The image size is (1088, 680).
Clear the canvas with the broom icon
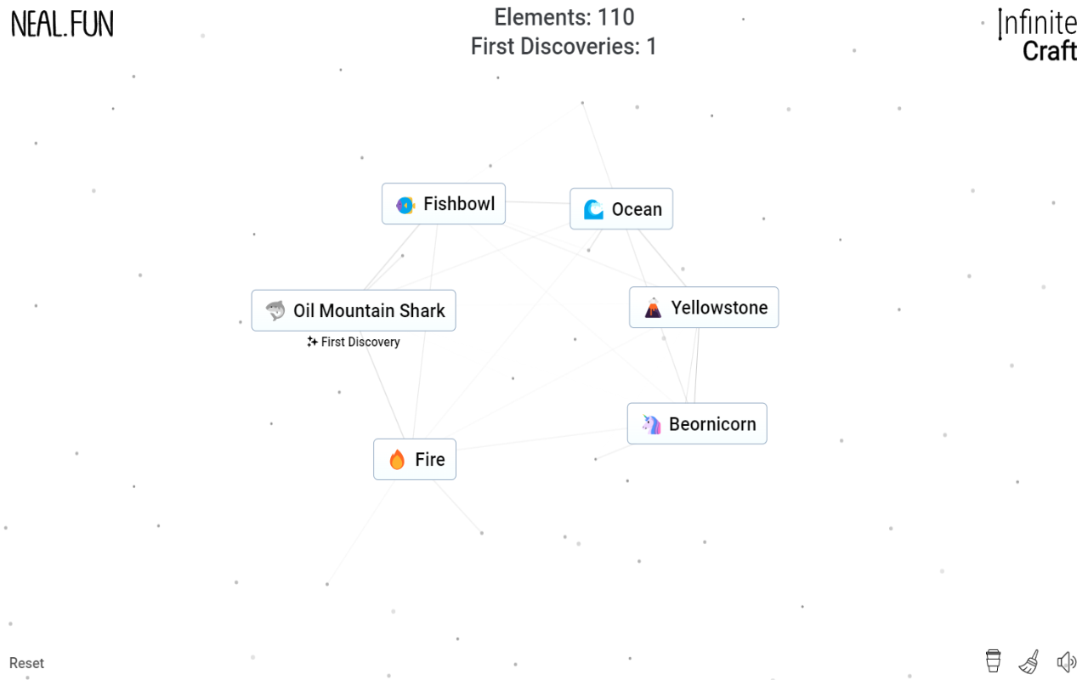pos(1028,660)
